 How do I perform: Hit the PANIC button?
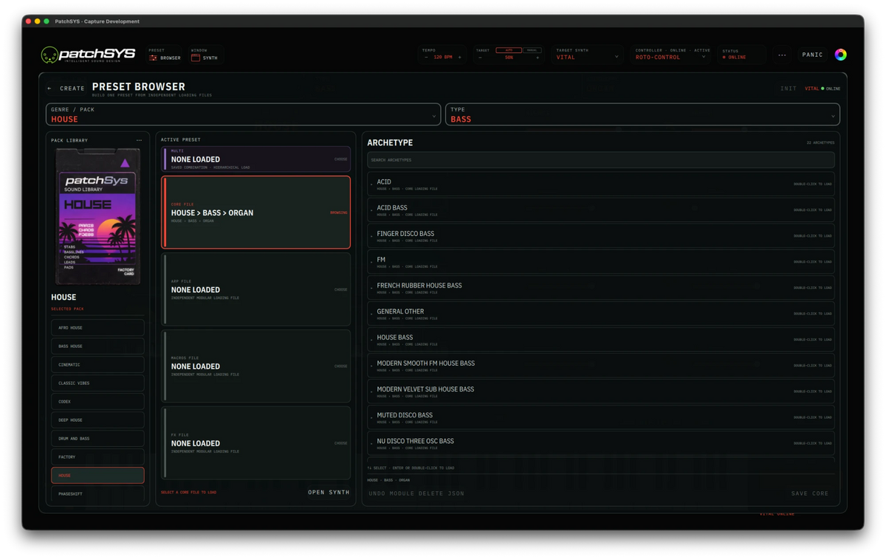click(x=812, y=55)
